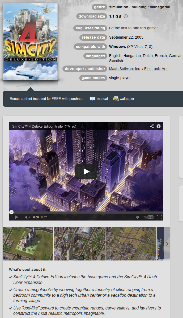
Task: Click the 'compatible with' label pill
Action: [90, 47]
